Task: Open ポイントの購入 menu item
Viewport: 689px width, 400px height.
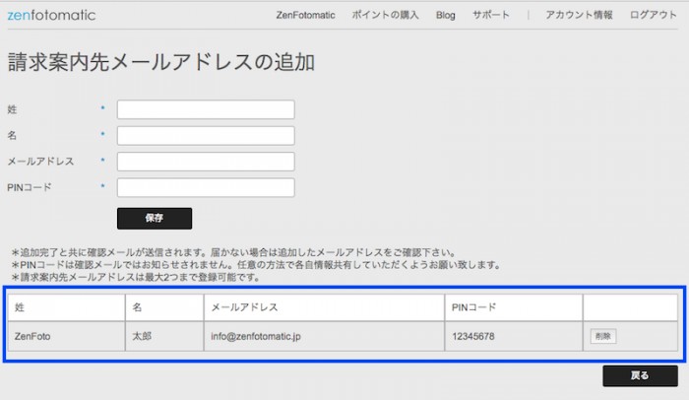Action: pos(386,15)
